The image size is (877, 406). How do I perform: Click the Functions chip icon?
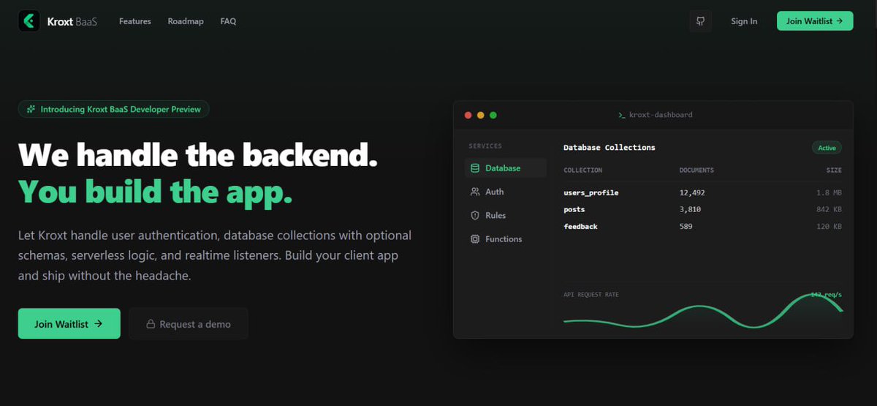click(475, 239)
